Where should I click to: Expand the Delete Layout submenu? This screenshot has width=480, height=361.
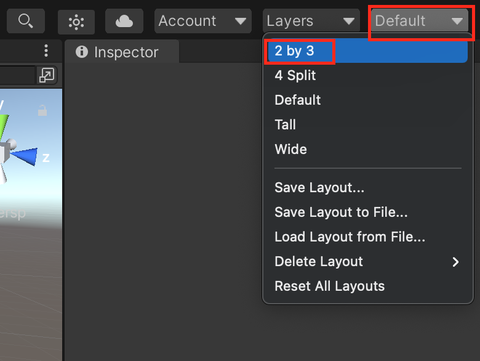pos(366,262)
